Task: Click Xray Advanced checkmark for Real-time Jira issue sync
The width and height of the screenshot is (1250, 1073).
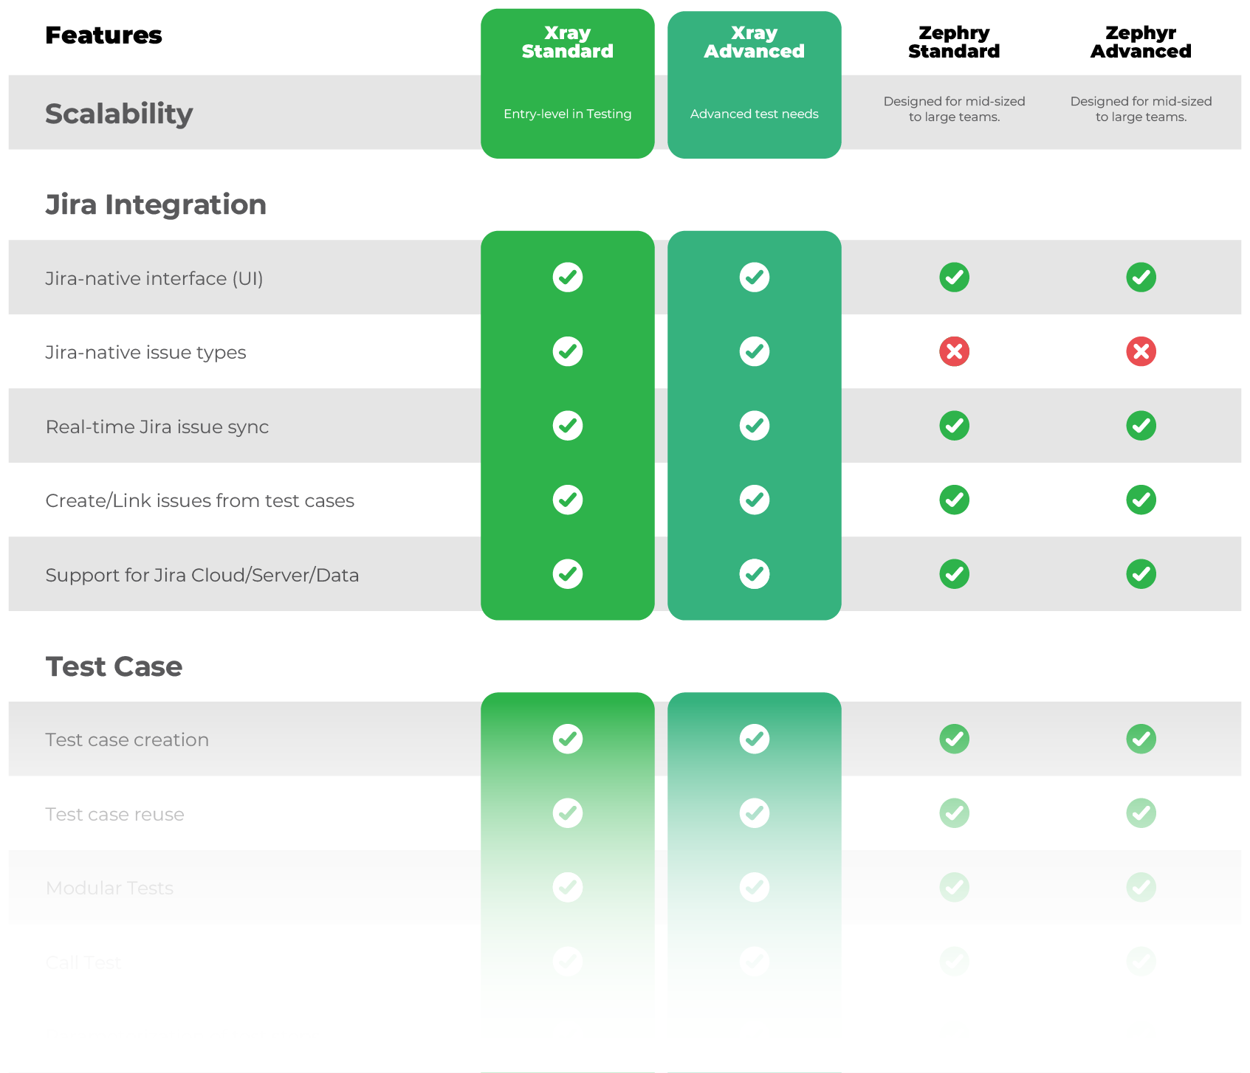Action: (x=754, y=426)
